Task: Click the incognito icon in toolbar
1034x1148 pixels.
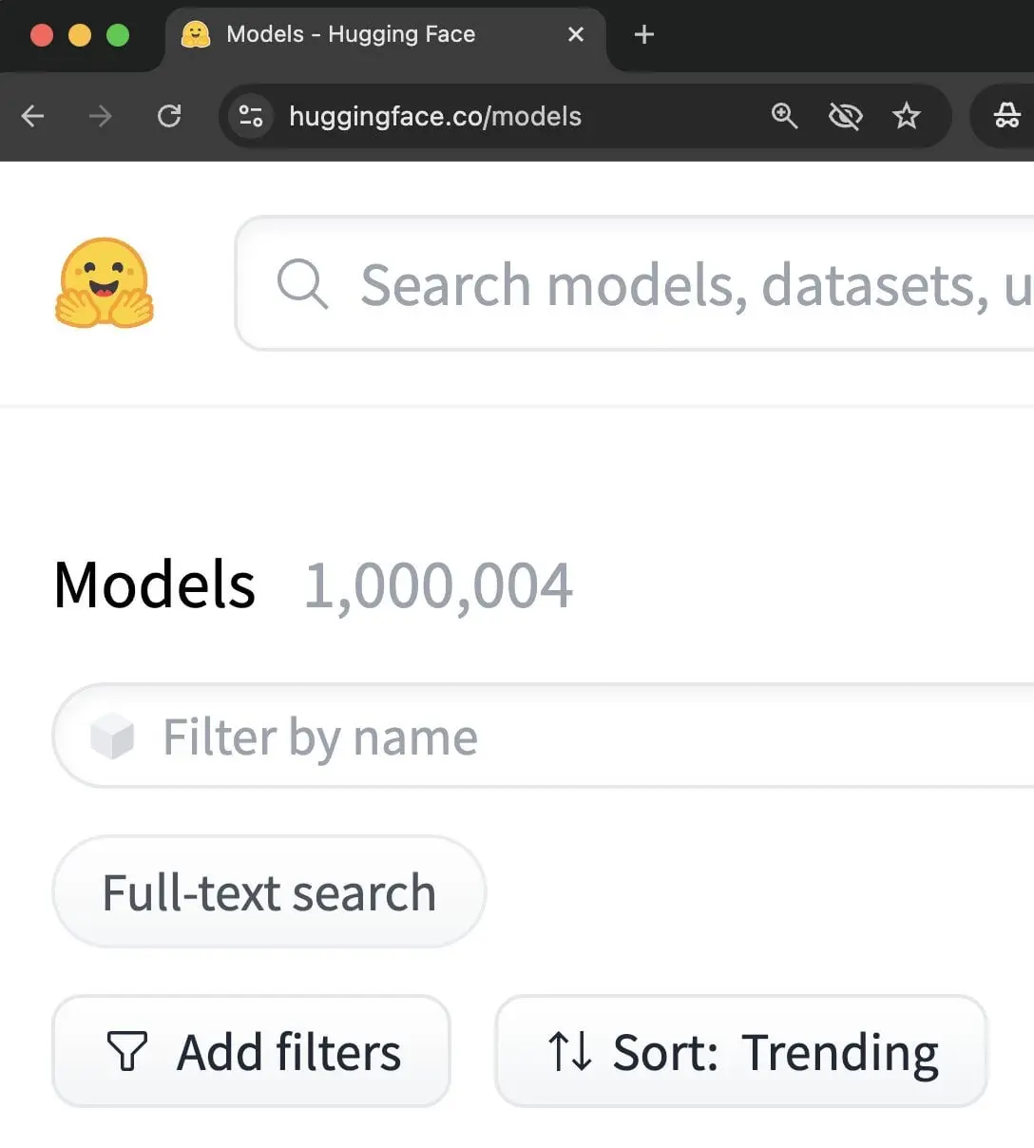Action: pos(1006,116)
